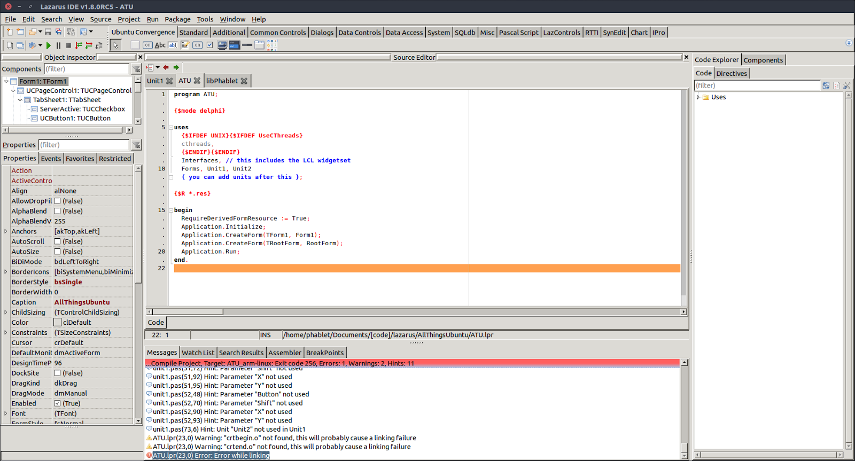Clear the Components filter in Object Inspector
The height and width of the screenshot is (461, 855).
[x=136, y=69]
